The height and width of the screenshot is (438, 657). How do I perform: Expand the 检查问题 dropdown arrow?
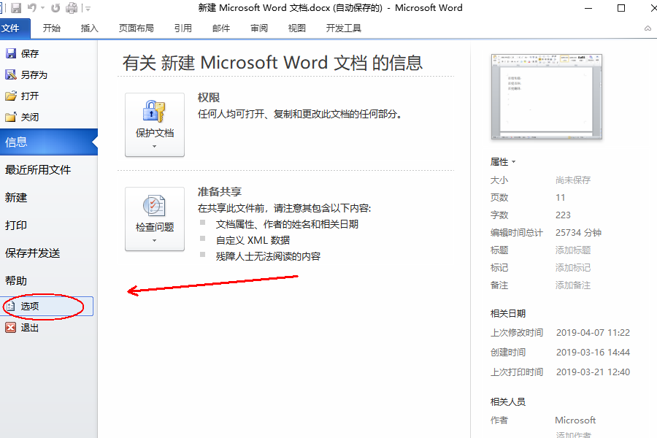coord(154,241)
